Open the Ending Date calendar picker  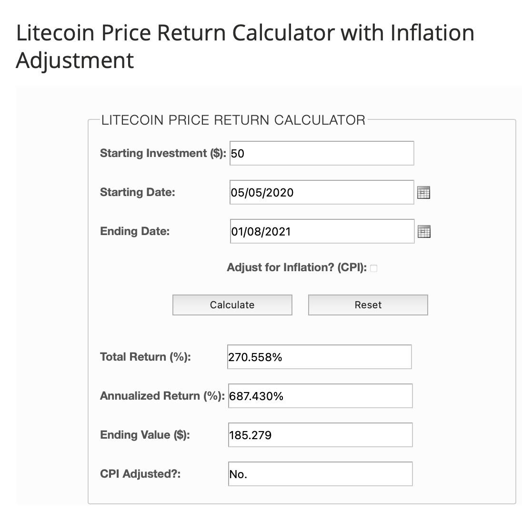click(423, 232)
